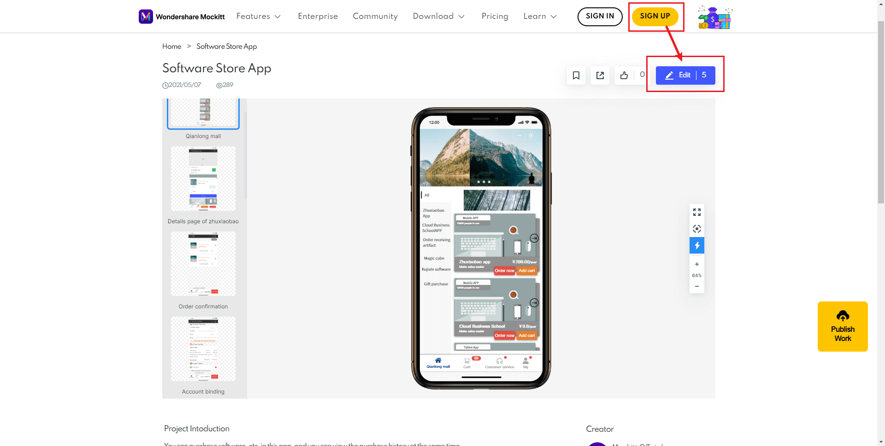Open the Enterprise menu item
The height and width of the screenshot is (446, 885).
point(318,17)
